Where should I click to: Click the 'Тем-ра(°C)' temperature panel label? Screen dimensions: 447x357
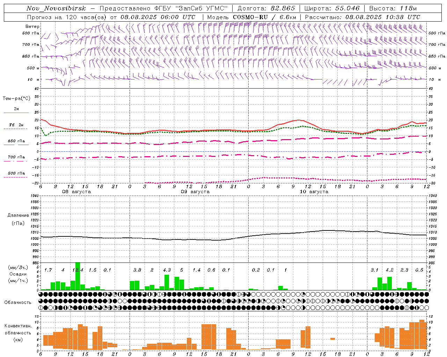(16, 99)
